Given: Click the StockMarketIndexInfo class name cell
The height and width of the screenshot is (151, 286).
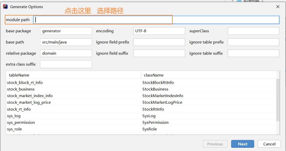Looking at the screenshot, I should click(x=209, y=96).
